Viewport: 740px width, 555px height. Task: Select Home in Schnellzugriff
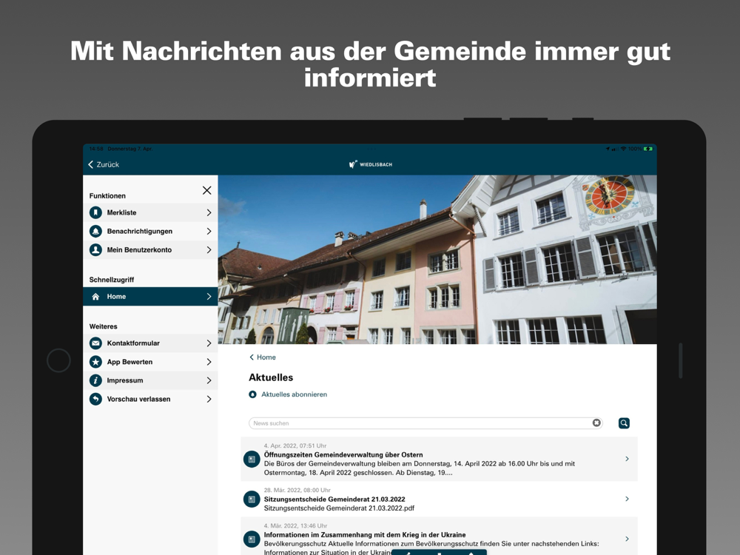tap(150, 297)
